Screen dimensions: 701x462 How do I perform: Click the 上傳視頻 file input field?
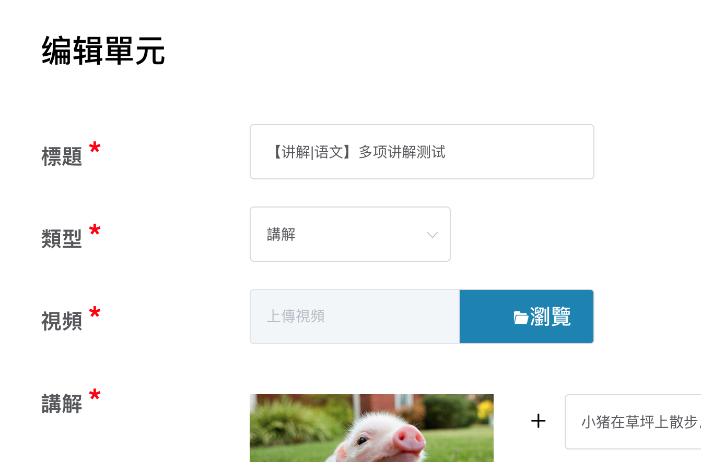point(355,317)
